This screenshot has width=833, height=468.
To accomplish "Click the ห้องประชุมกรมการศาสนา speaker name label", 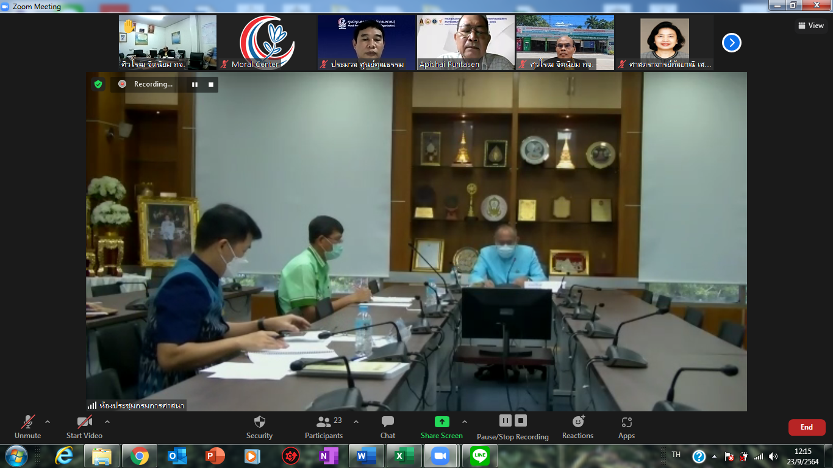I will click(x=141, y=405).
